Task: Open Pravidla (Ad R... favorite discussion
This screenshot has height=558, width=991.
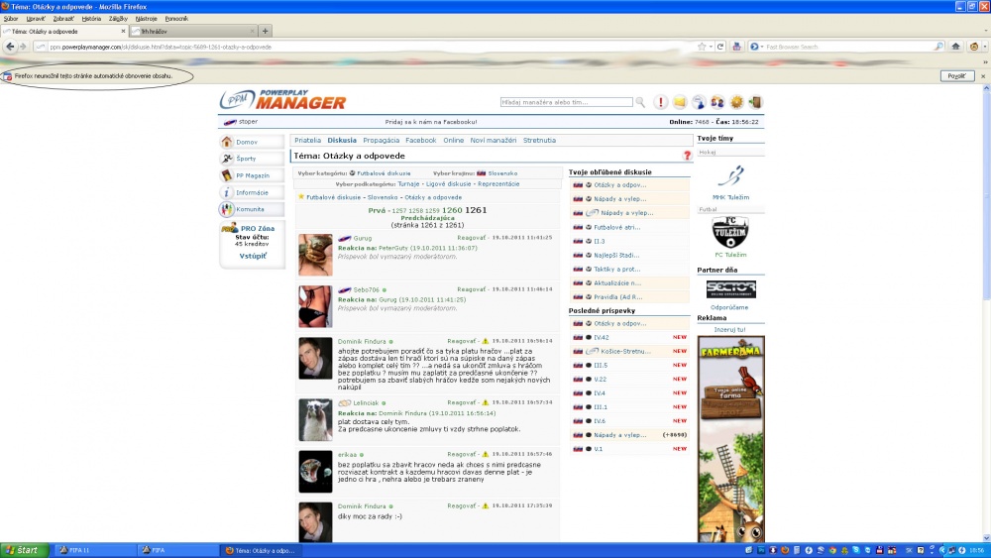Action: (617, 297)
